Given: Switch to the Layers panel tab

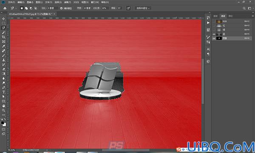Looking at the screenshot, I should 215,16.
